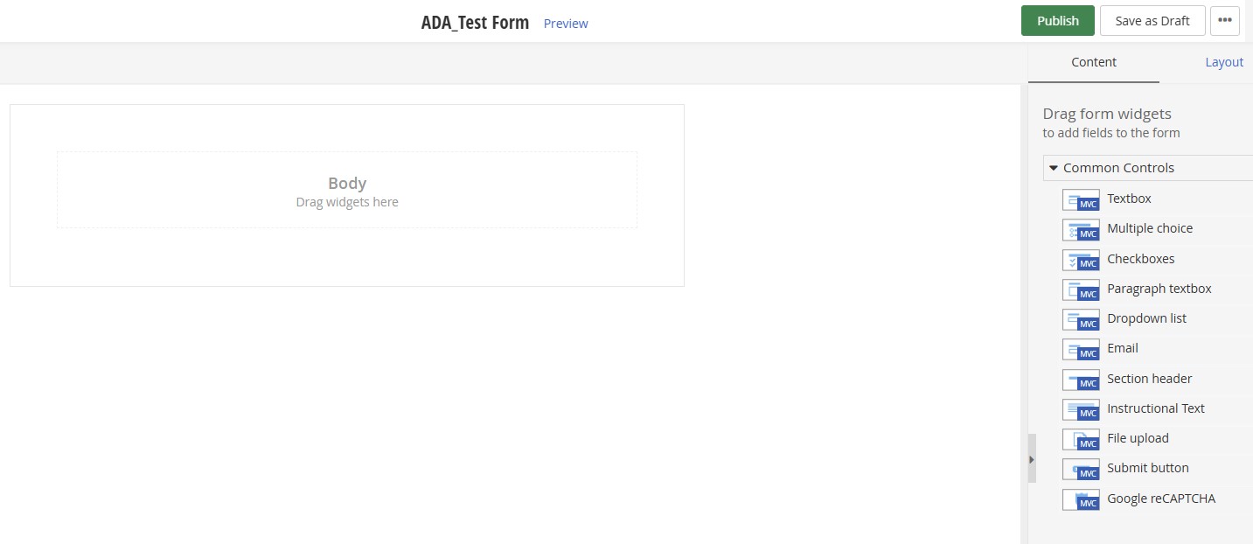
Task: Select the Multiple choice widget icon
Action: click(x=1081, y=229)
